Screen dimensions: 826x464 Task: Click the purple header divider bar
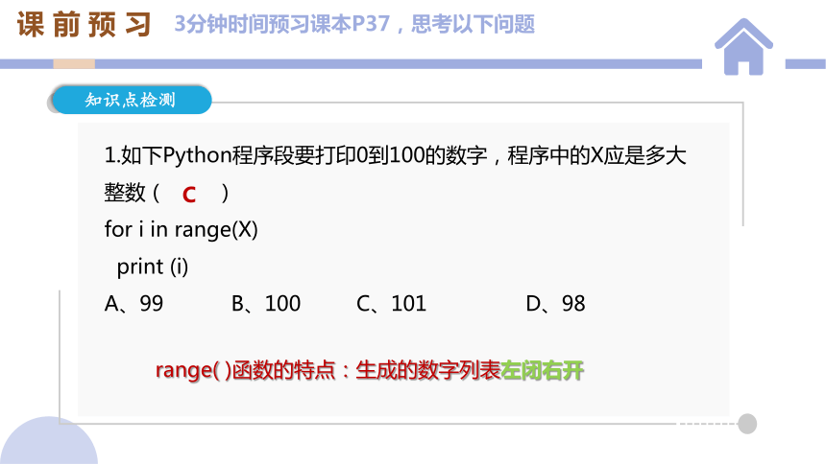pos(351,64)
